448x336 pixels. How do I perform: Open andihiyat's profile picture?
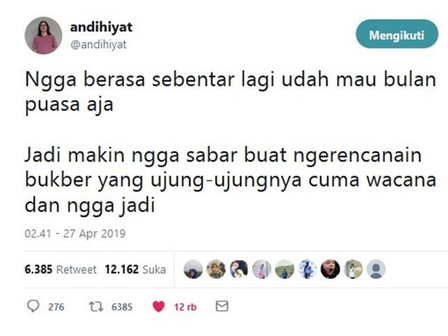click(x=43, y=35)
